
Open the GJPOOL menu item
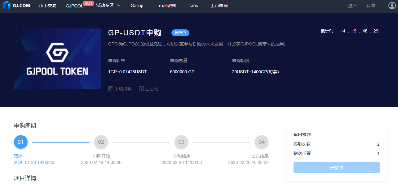[x=74, y=6]
